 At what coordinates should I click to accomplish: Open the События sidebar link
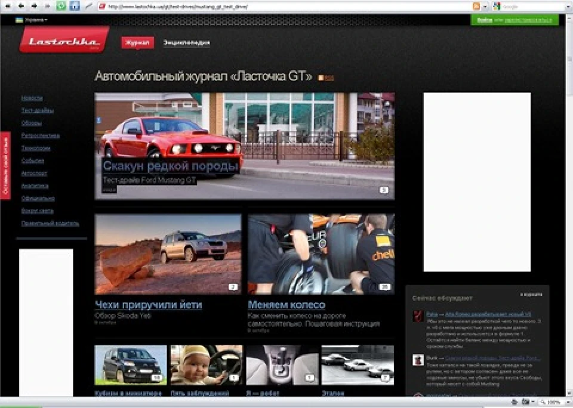(32, 160)
